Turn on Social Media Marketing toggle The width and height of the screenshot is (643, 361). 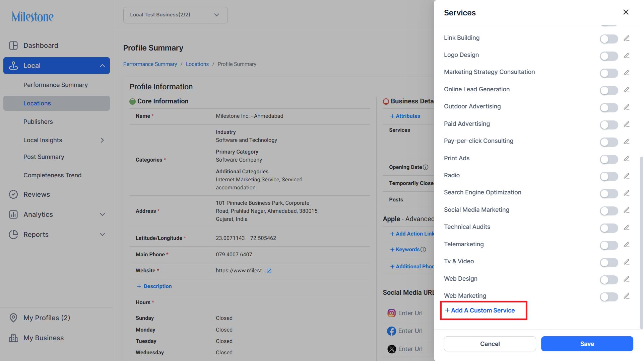(x=608, y=211)
